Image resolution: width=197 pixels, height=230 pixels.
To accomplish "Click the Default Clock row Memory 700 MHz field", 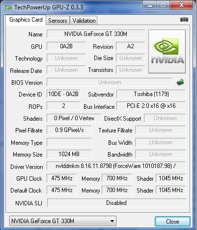I will tap(117, 190).
